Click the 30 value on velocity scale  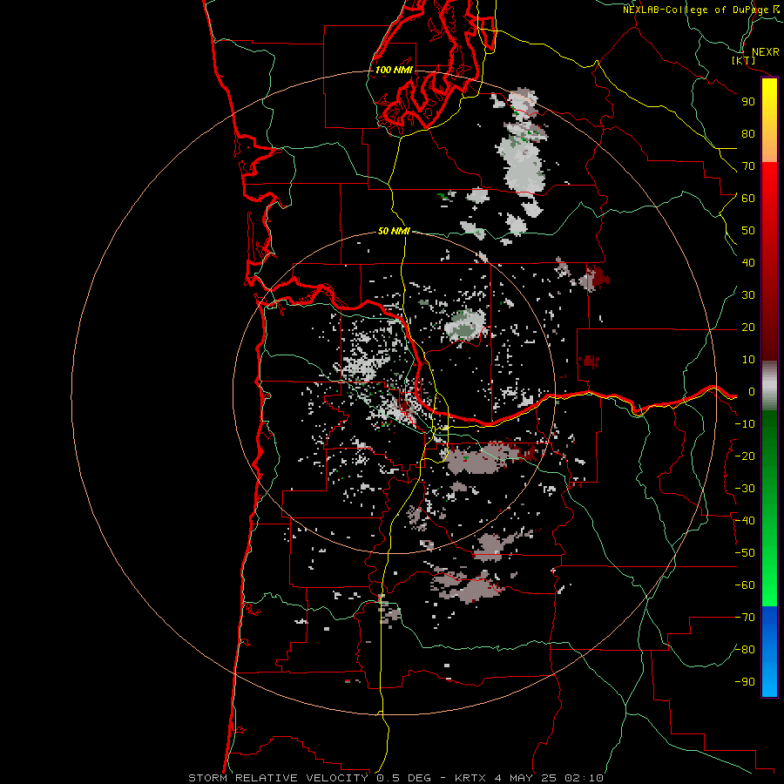[748, 295]
